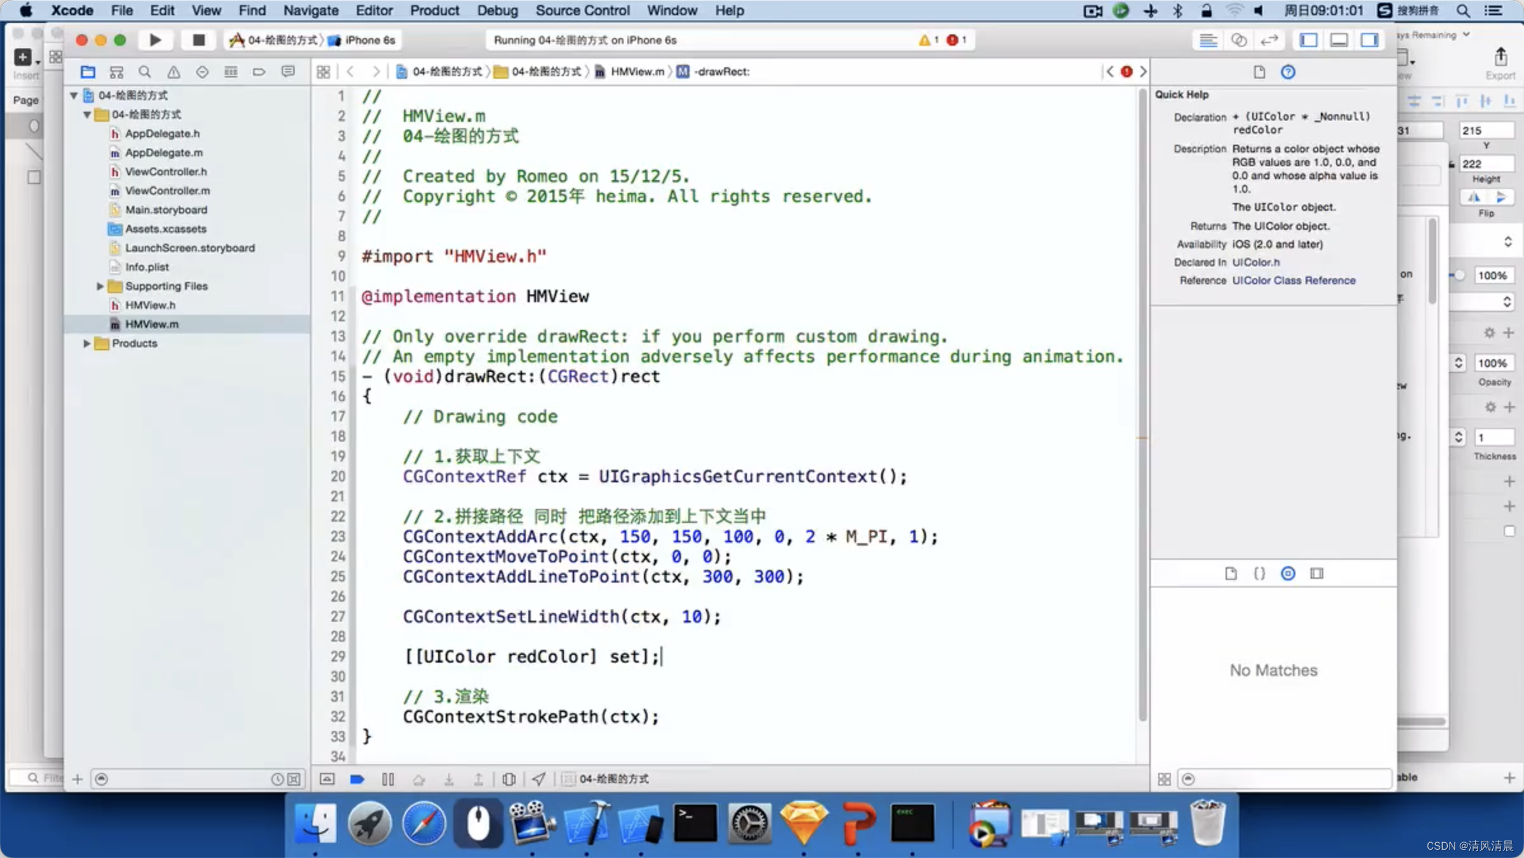Toggle breakpoints activation in debug bar
The image size is (1524, 858).
[357, 779]
